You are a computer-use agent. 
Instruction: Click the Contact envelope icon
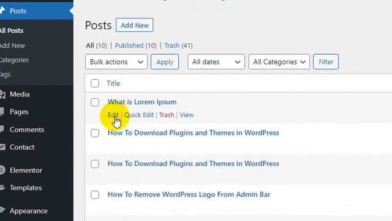2,147
